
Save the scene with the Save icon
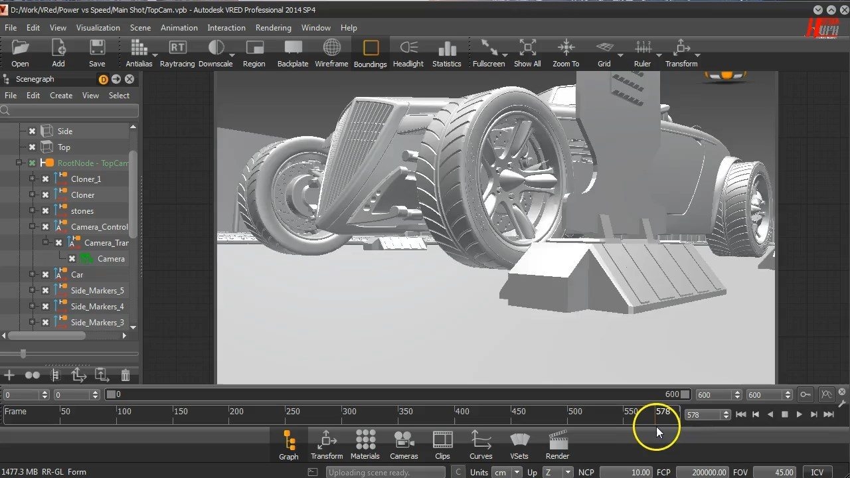[x=97, y=48]
